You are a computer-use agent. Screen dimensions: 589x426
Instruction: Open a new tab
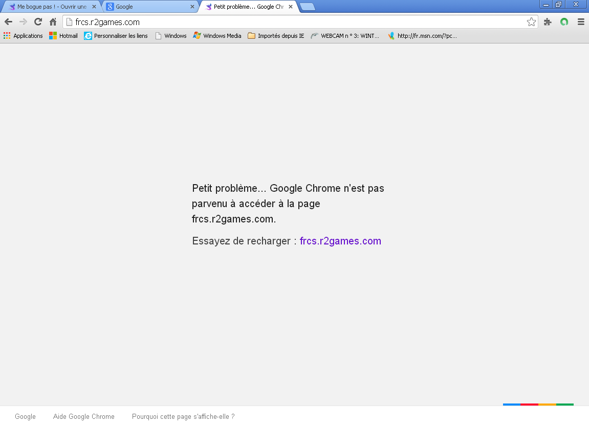tap(307, 7)
